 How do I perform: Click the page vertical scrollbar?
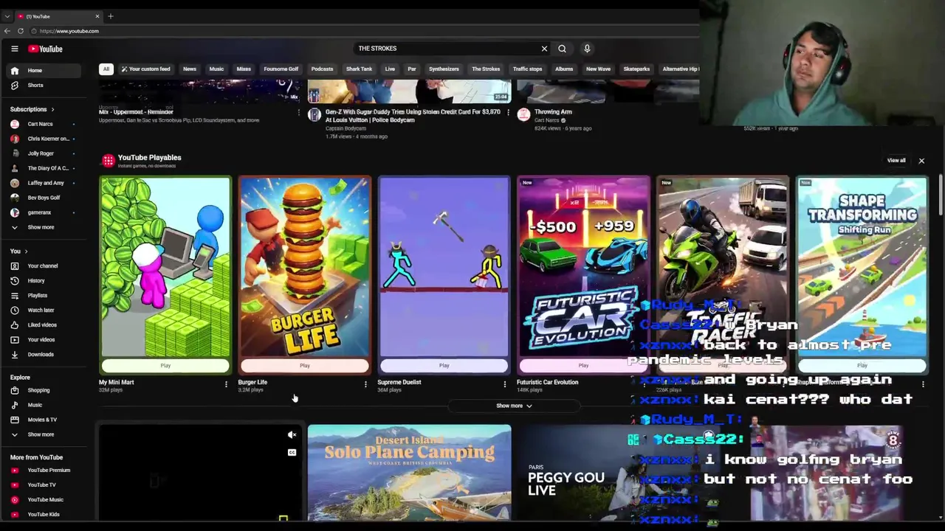pos(941,195)
